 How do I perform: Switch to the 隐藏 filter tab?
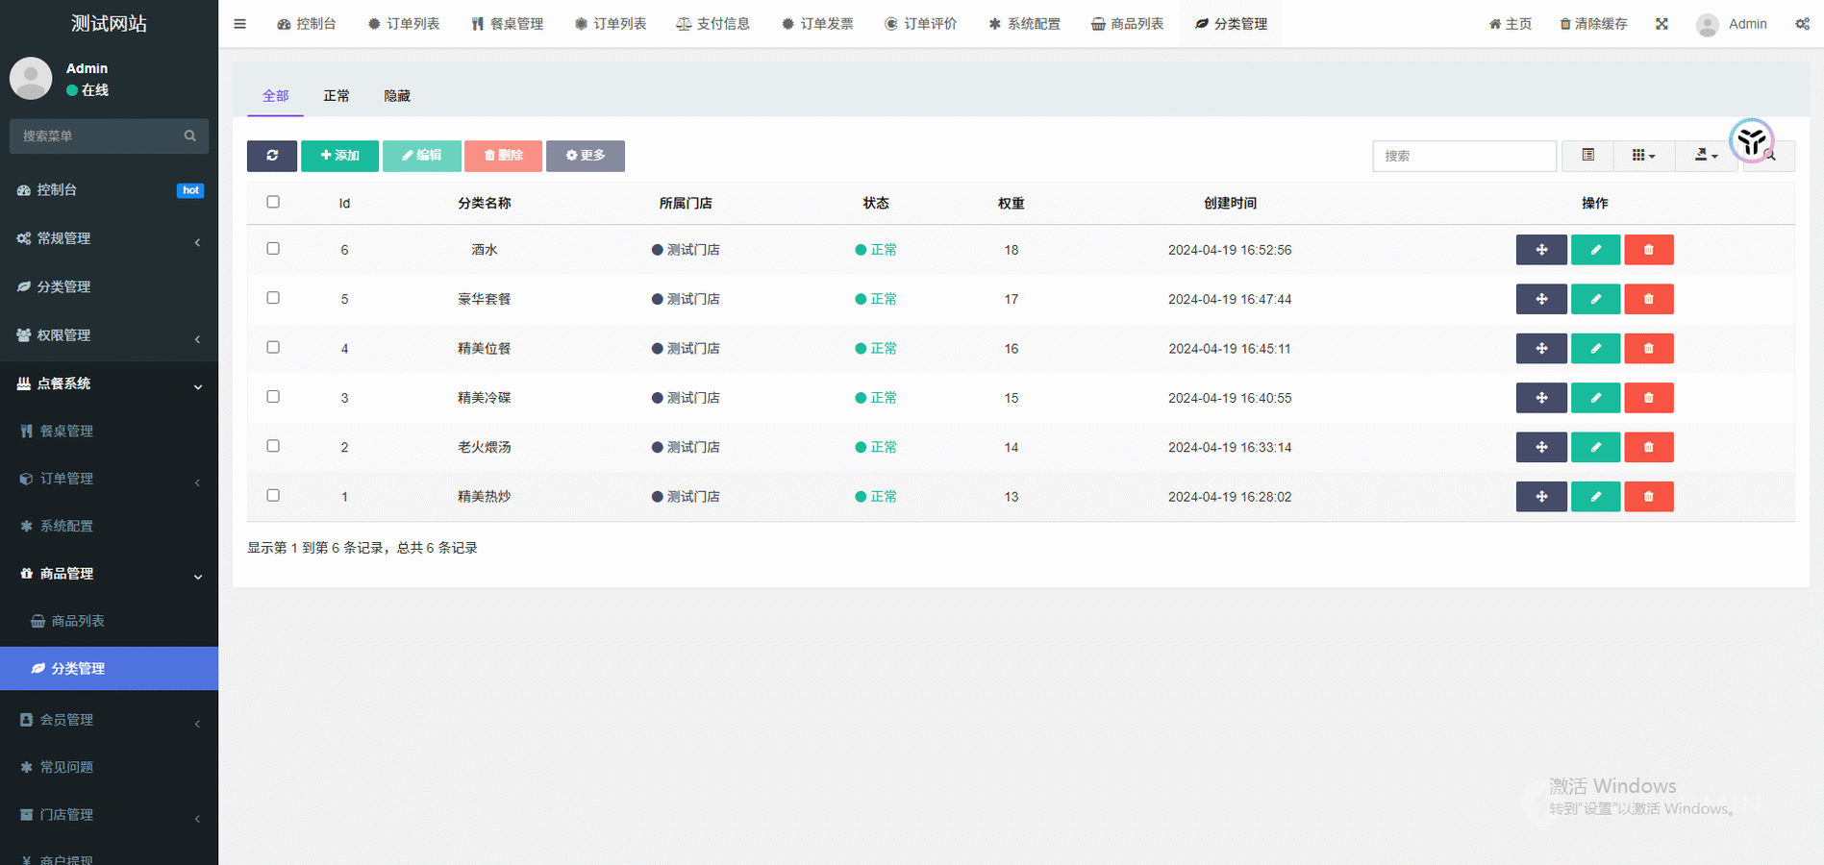pyautogui.click(x=397, y=96)
